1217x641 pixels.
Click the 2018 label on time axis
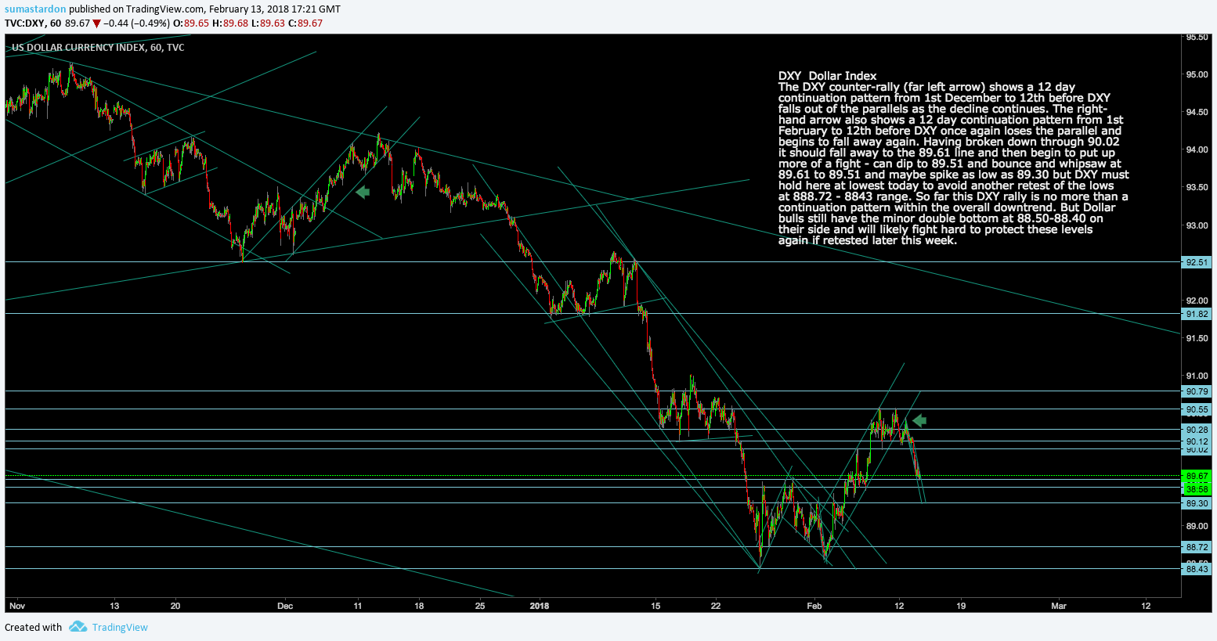coord(540,606)
